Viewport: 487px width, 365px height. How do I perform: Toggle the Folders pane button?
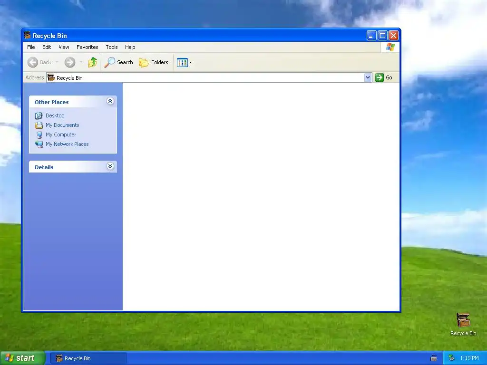[154, 62]
